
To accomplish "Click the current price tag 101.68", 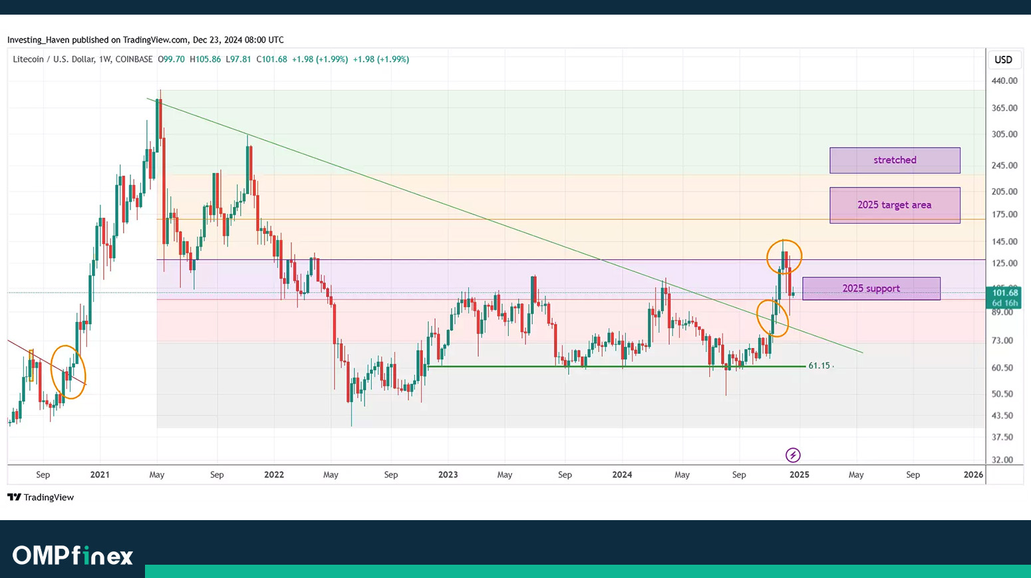I will click(x=1004, y=293).
